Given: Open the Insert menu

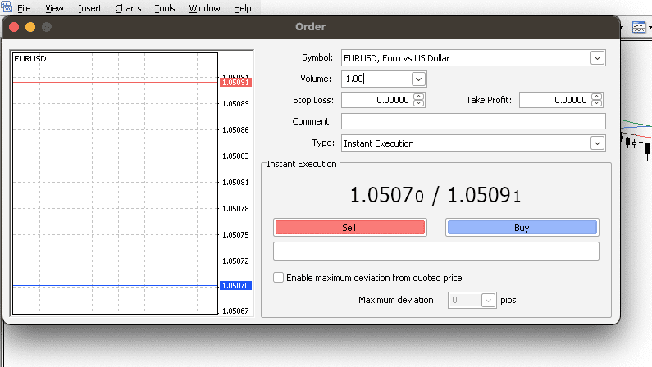Looking at the screenshot, I should pyautogui.click(x=90, y=8).
